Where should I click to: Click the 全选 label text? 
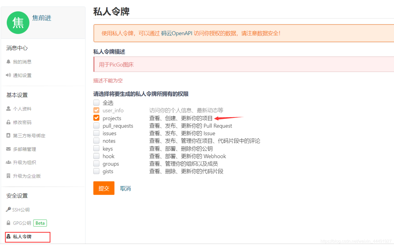pos(108,103)
